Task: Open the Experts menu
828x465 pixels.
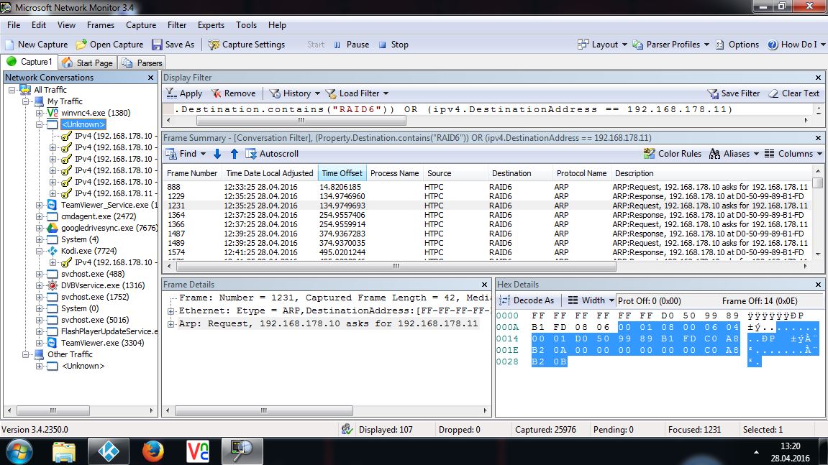Action: [211, 25]
